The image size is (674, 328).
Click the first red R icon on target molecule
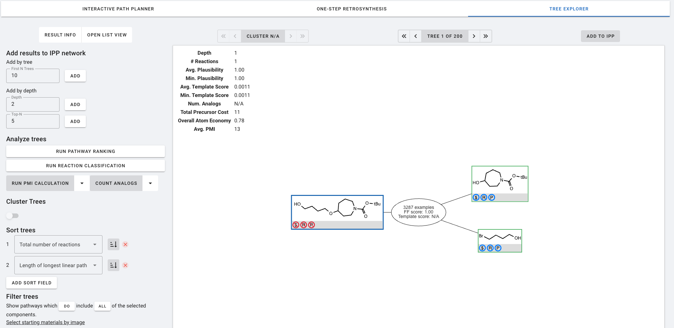[x=303, y=225]
